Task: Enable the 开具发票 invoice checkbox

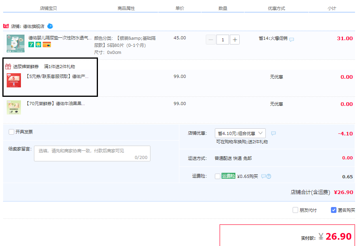Action: pyautogui.click(x=11, y=132)
